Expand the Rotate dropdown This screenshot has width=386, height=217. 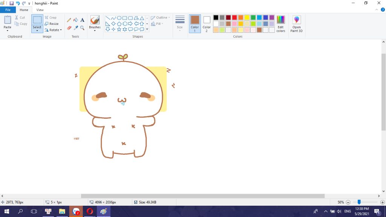(61, 30)
